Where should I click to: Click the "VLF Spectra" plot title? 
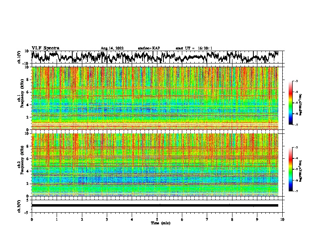point(45,48)
